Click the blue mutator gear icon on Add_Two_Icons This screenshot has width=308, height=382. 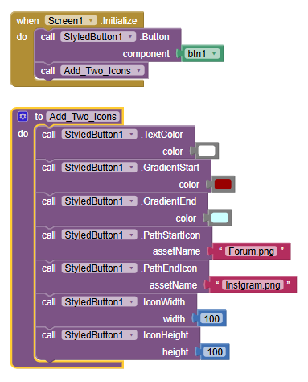click(x=23, y=117)
